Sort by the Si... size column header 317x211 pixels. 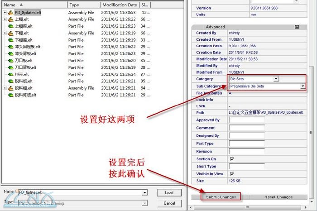pyautogui.click(x=145, y=5)
